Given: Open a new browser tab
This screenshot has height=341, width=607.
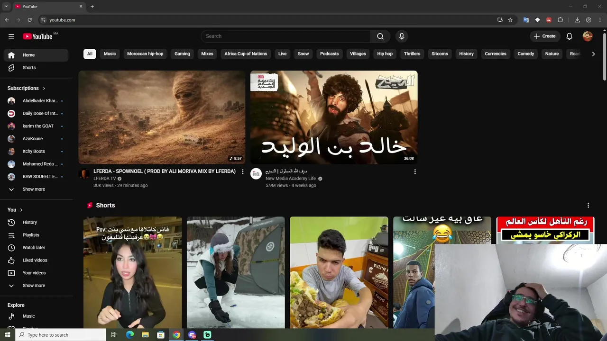Looking at the screenshot, I should (x=92, y=7).
